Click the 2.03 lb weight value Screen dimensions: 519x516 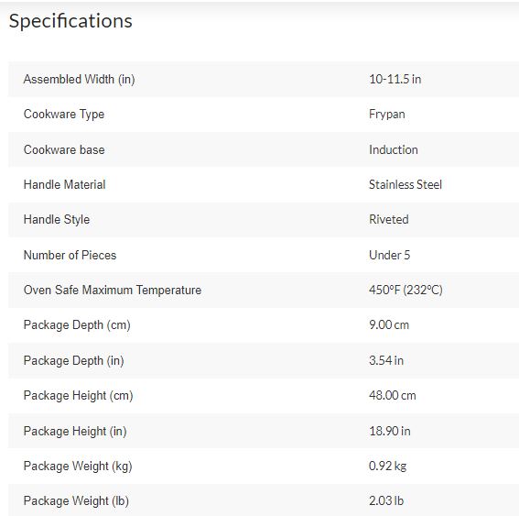pos(386,500)
